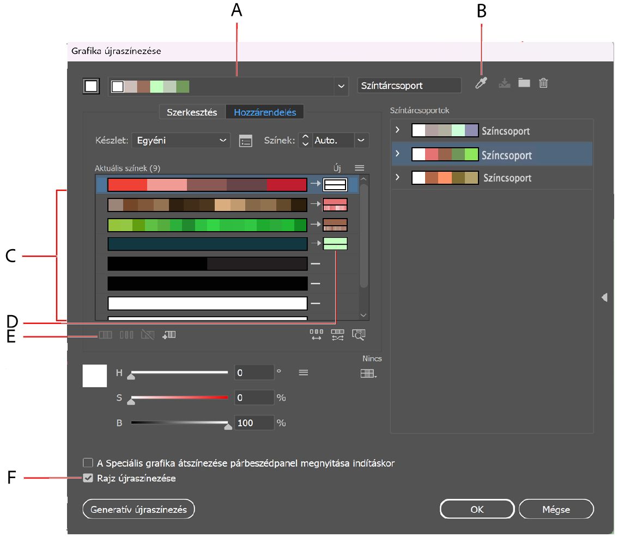The width and height of the screenshot is (618, 537).
Task: Open the color reduction options icon next to Készlet
Action: [246, 141]
